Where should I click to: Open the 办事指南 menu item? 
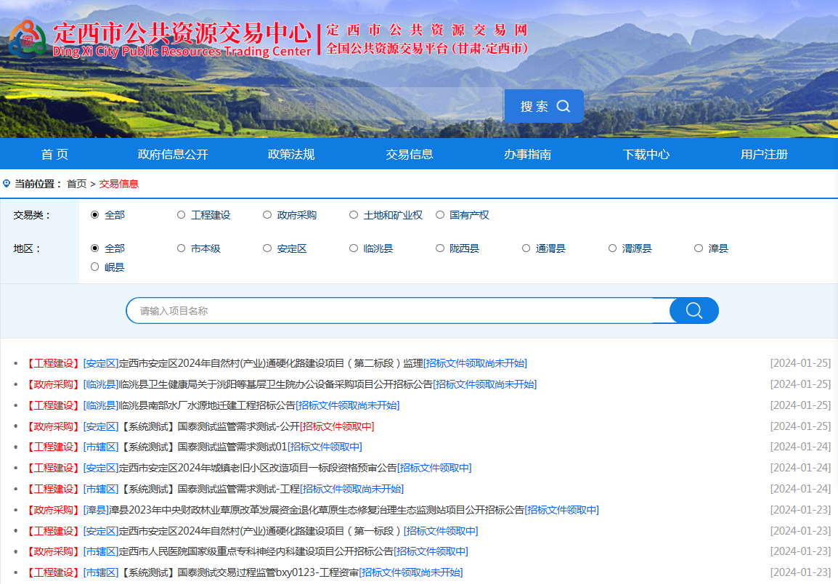(527, 153)
